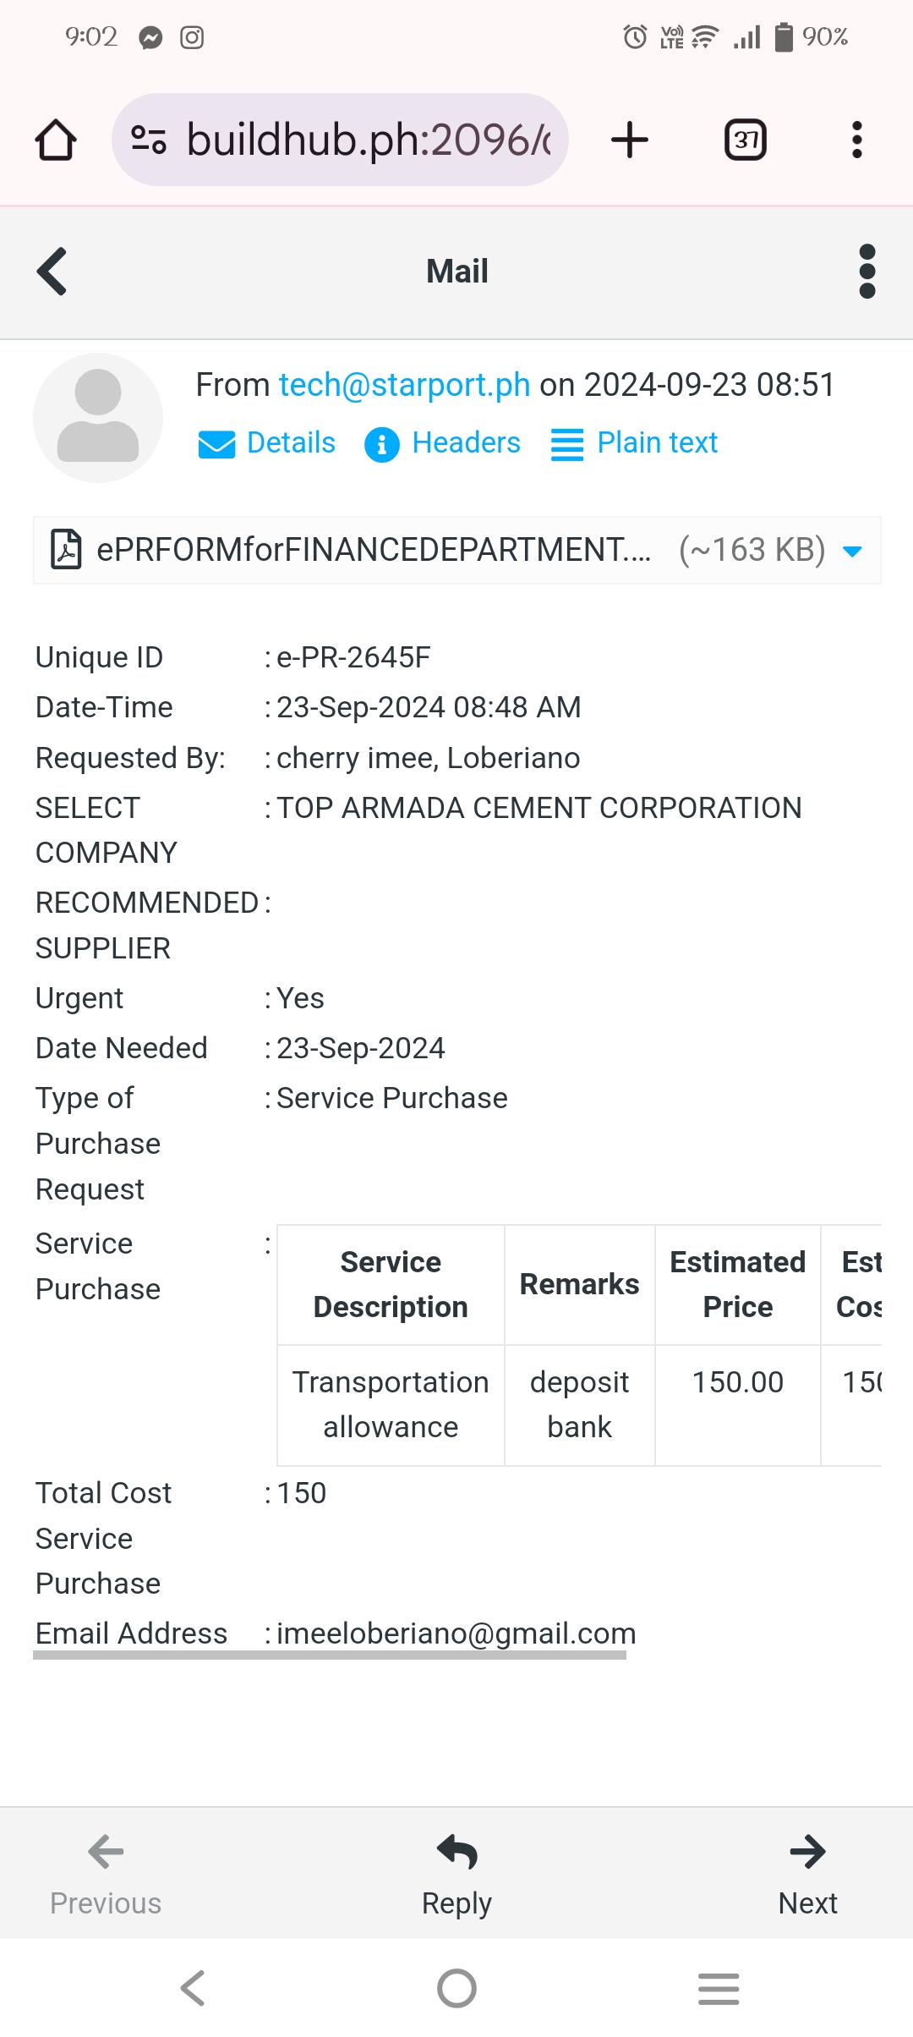Open the ePRFORMforFINANCEDEPARTMENT PDF attachment
This screenshot has height=2037, width=913.
(372, 550)
